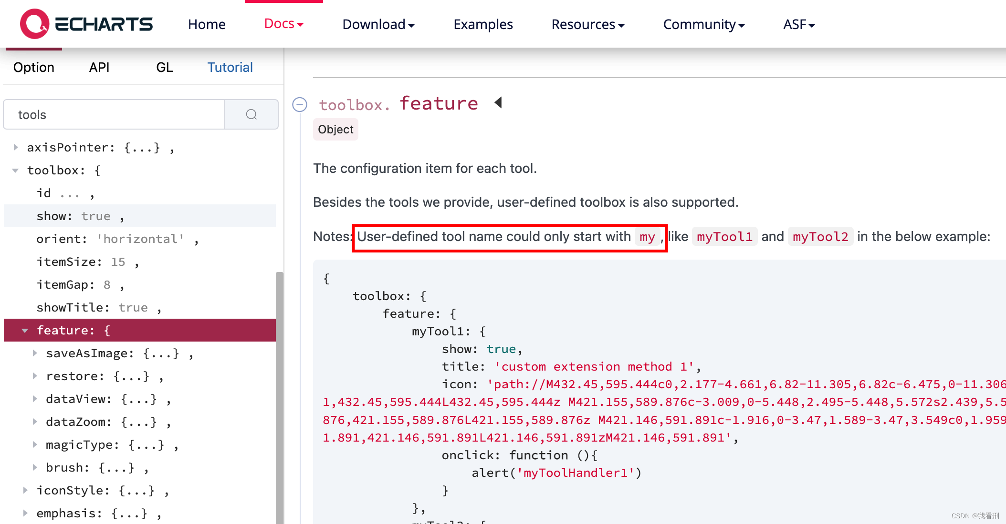Click the search magnifier button

click(251, 114)
